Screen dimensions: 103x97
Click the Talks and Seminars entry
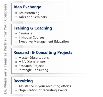coord(33,17)
